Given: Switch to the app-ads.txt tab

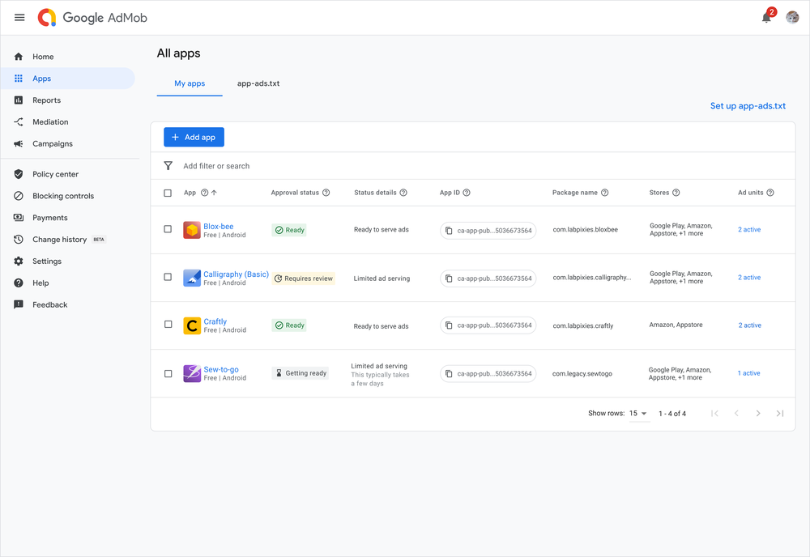Looking at the screenshot, I should (x=258, y=83).
